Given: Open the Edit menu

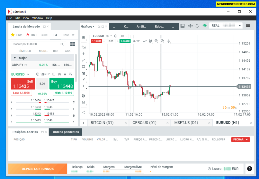Looking at the screenshot, I should pyautogui.click(x=17, y=18).
